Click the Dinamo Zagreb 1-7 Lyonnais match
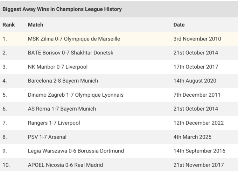This screenshot has width=238, height=171. (76, 95)
